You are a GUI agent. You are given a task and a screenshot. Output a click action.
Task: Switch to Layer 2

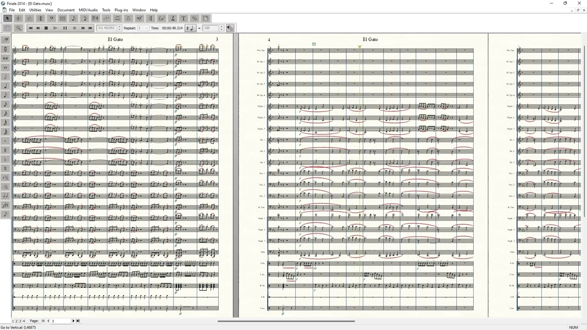pos(17,321)
